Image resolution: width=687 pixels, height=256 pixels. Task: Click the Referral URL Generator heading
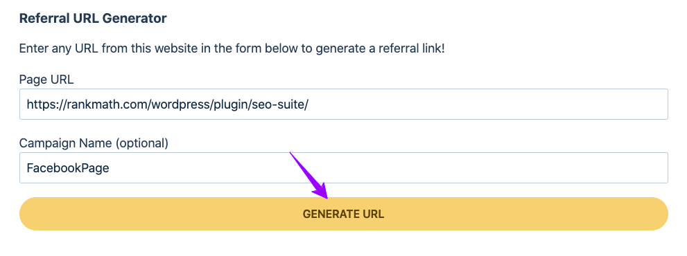pyautogui.click(x=93, y=19)
